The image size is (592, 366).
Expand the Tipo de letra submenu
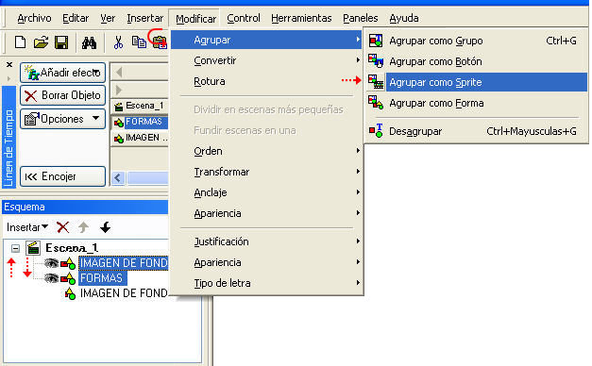point(267,283)
